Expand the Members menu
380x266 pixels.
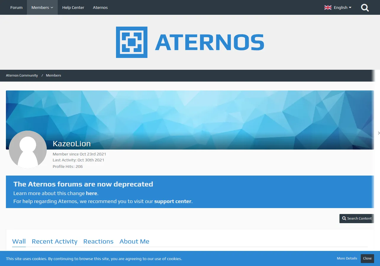42,7
